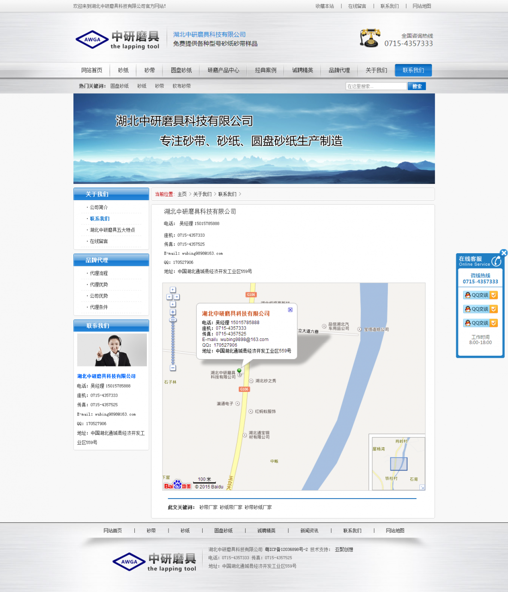The height and width of the screenshot is (592, 508).
Task: Open 网站地图 in the top bar
Action: pos(422,6)
